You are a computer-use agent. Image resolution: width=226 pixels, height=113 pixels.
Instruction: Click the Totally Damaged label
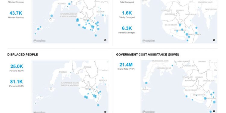(127, 17)
